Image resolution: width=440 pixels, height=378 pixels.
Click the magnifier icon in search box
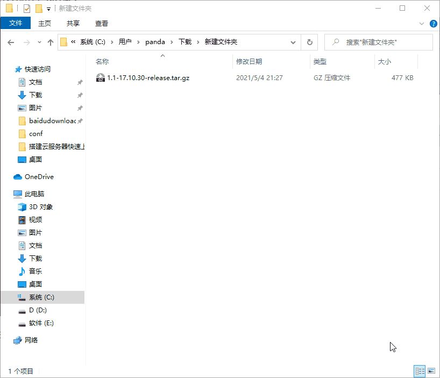pyautogui.click(x=336, y=42)
